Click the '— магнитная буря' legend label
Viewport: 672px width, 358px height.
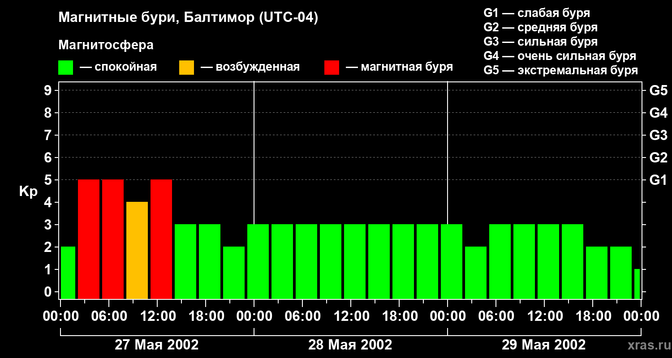tap(400, 68)
